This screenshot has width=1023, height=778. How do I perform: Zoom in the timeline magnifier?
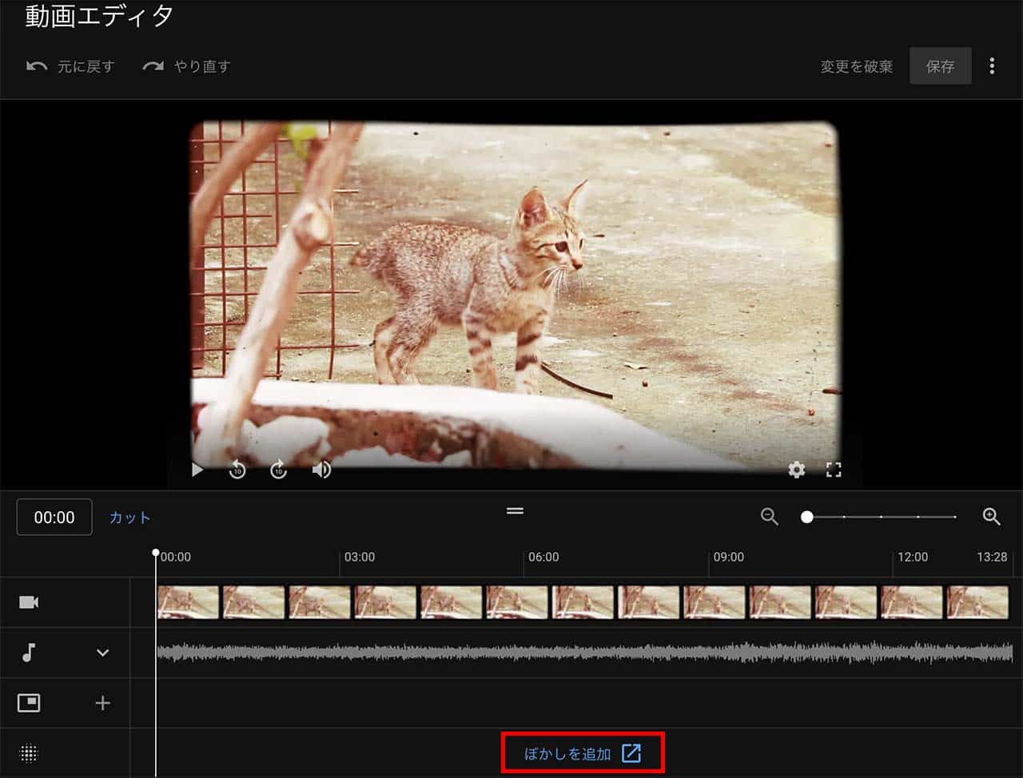click(x=992, y=517)
